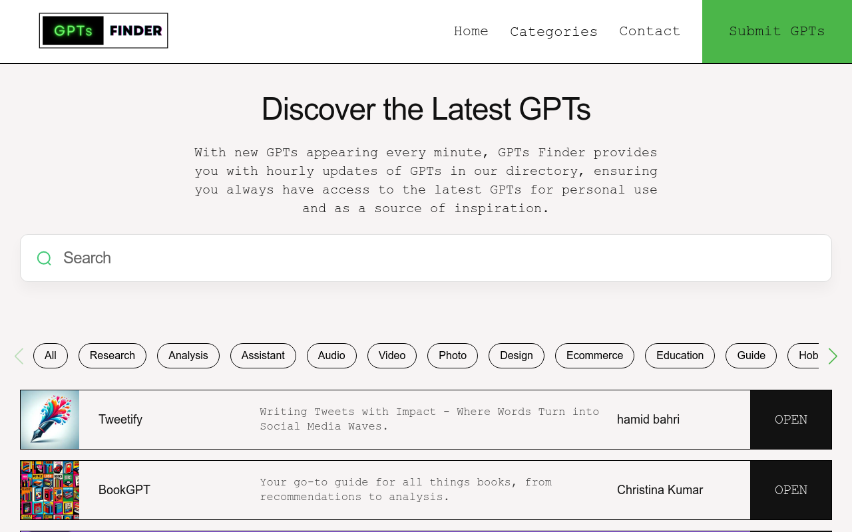852x532 pixels.
Task: Click Tweetify description text
Action: 429,419
